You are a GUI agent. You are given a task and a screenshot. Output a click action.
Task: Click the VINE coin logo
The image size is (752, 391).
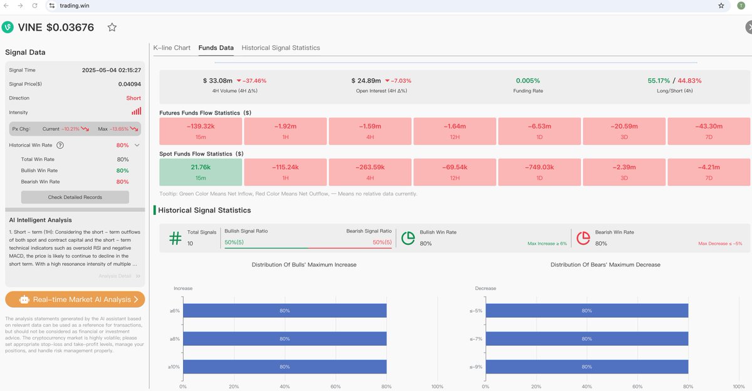coord(8,27)
